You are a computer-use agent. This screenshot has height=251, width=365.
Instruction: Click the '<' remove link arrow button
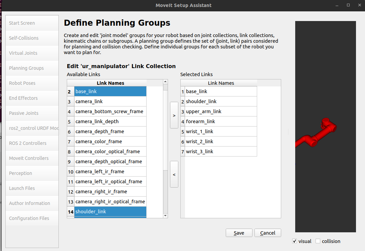(x=174, y=174)
